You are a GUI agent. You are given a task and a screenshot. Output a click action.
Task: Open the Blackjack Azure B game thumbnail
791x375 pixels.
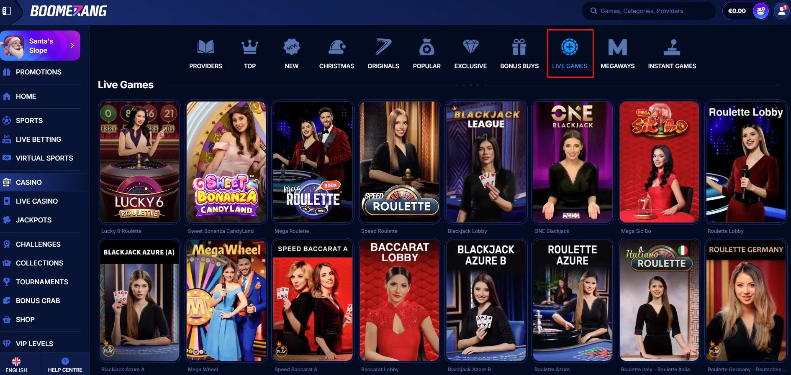[486, 300]
